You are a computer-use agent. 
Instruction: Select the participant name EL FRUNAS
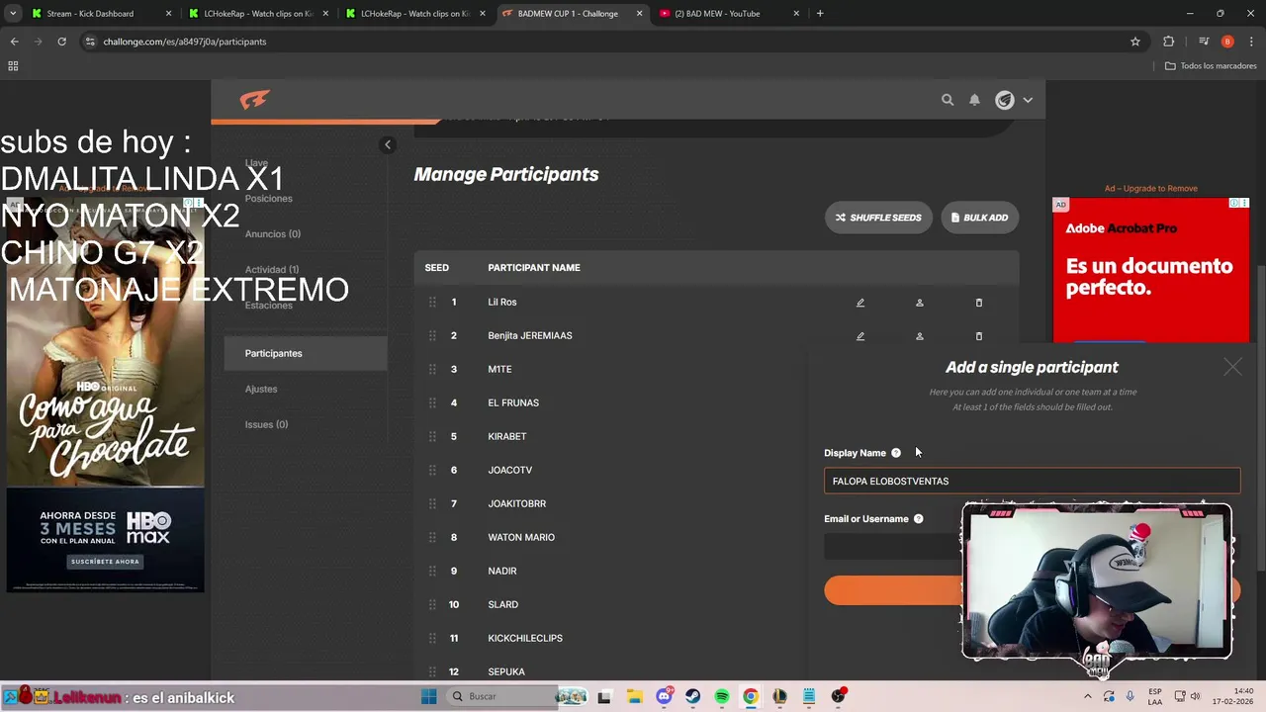click(x=513, y=402)
